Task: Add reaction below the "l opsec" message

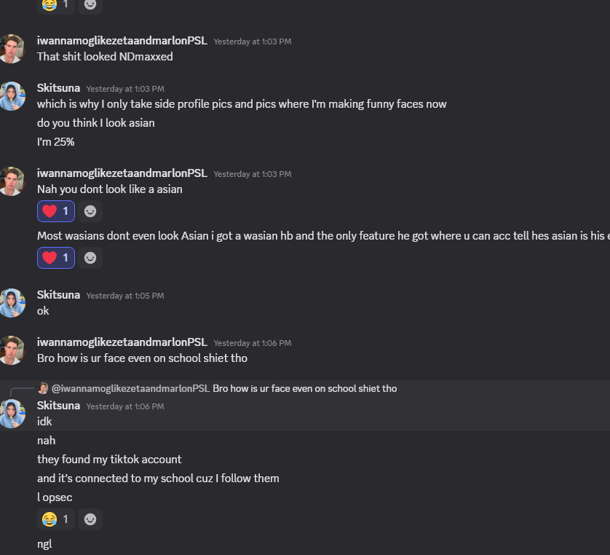Action: [90, 519]
